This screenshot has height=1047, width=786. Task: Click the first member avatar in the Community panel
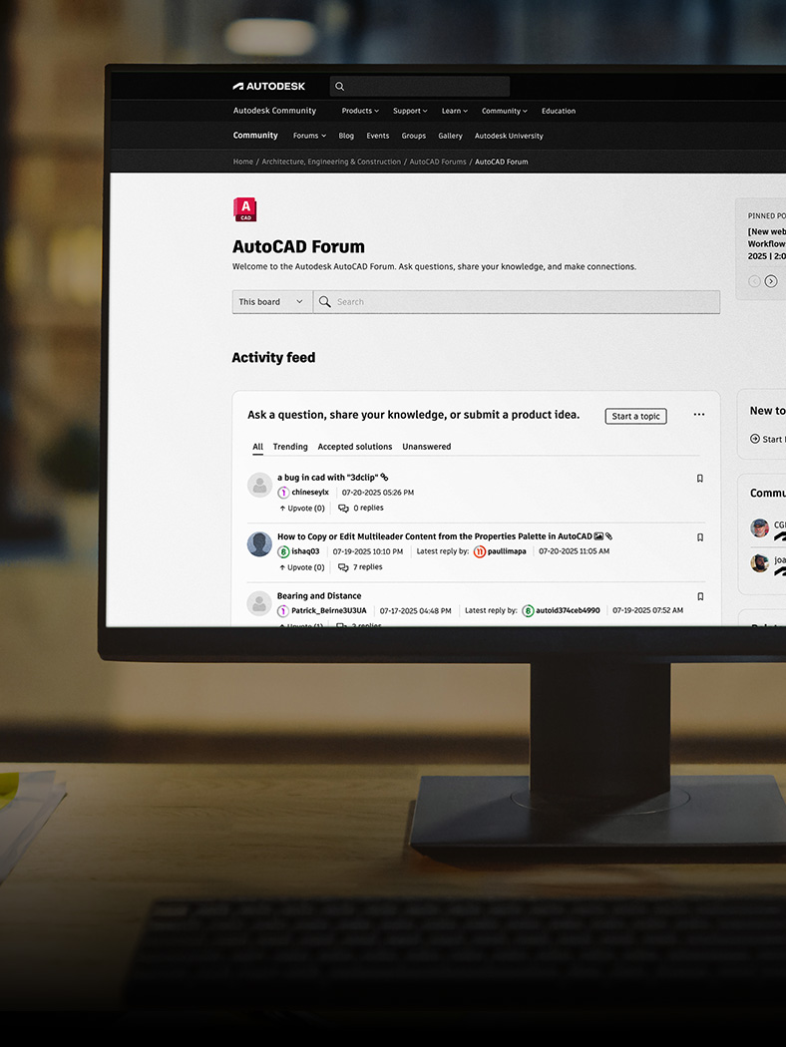759,527
